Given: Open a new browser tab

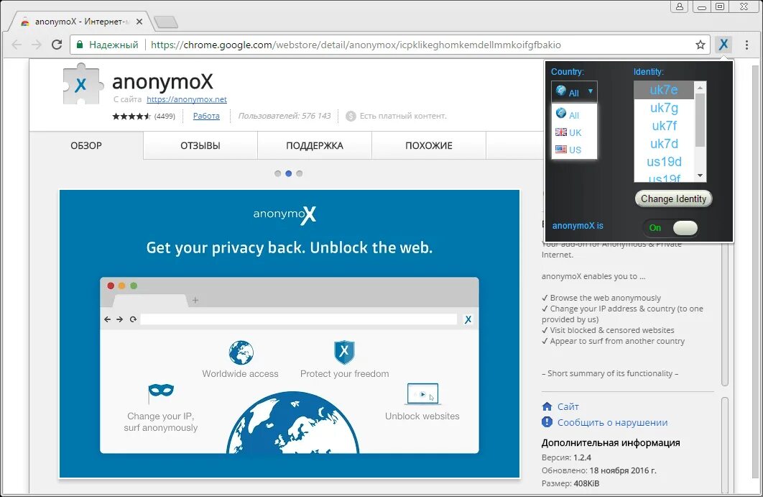Looking at the screenshot, I should 165,22.
